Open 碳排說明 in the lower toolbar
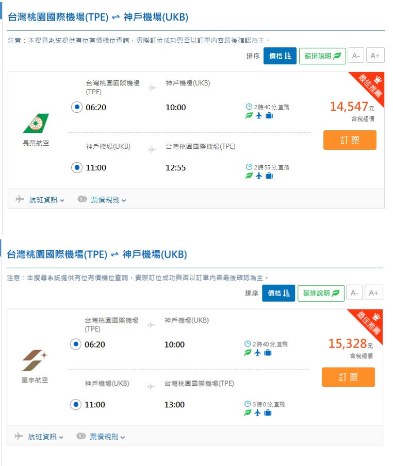The width and height of the screenshot is (393, 466). coord(321,293)
